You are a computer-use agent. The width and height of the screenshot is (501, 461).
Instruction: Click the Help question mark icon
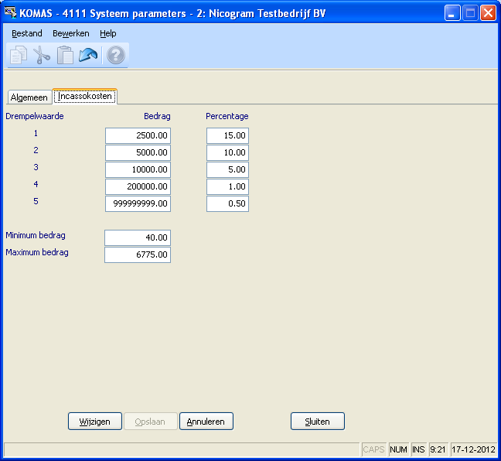[116, 55]
